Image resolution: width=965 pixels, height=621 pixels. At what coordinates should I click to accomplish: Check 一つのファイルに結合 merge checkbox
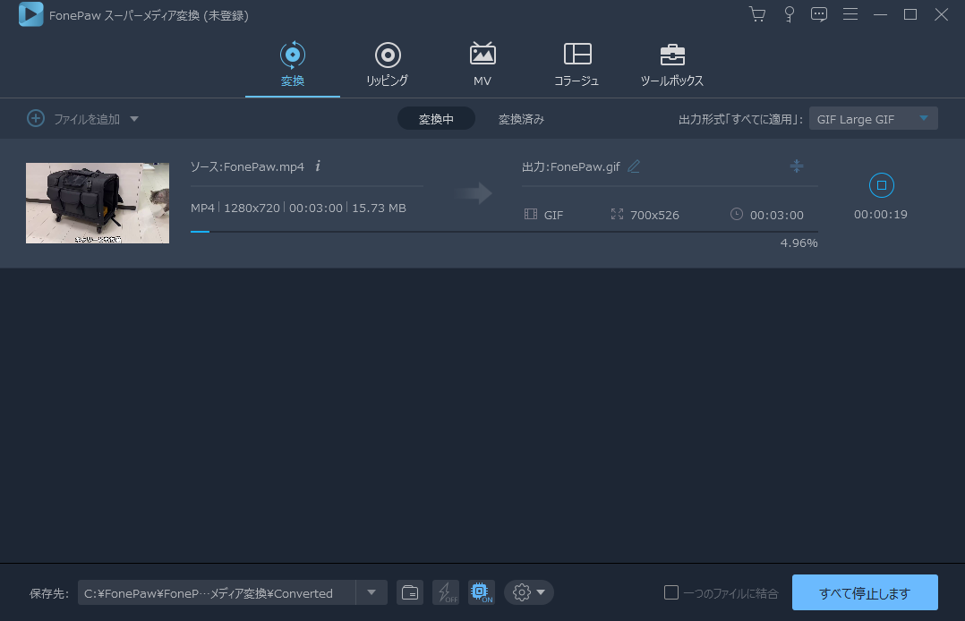[671, 592]
